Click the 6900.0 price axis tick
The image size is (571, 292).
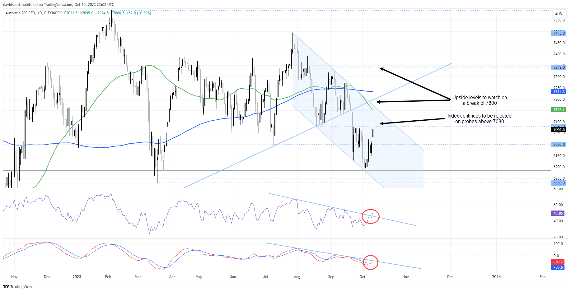pos(559,167)
